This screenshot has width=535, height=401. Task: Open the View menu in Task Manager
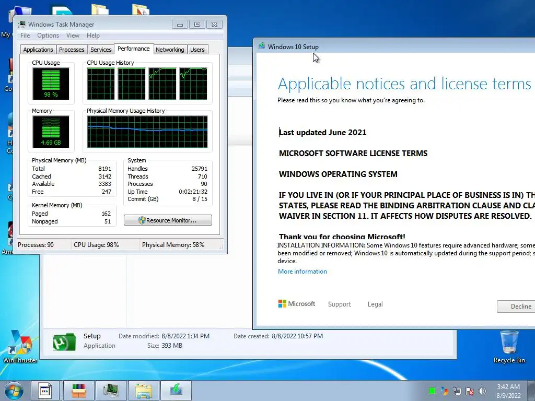click(x=73, y=36)
